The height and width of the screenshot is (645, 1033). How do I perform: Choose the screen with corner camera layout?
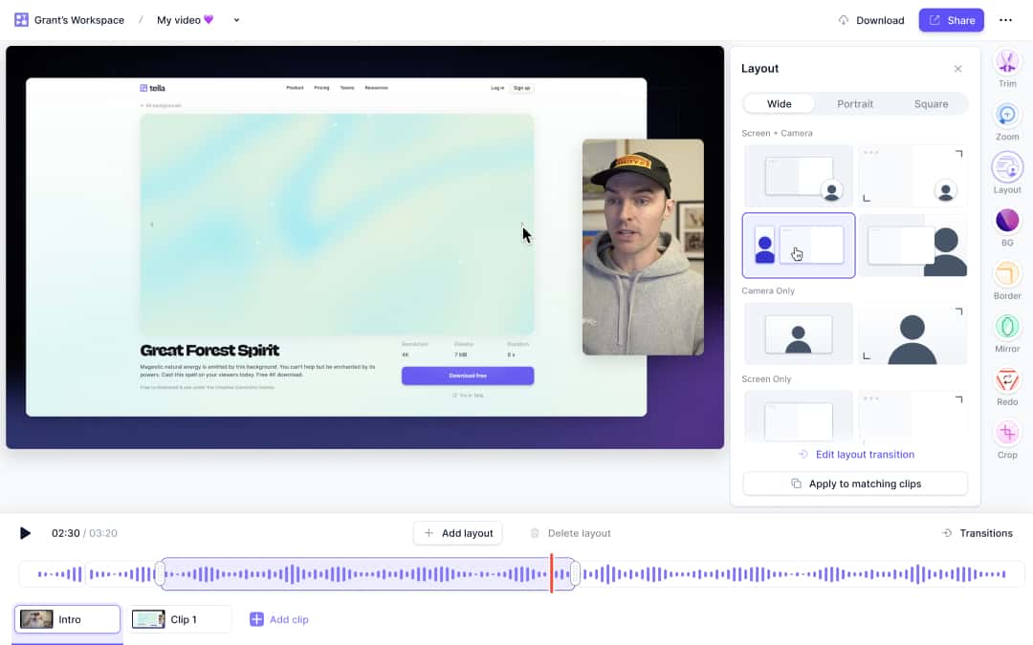coord(798,175)
